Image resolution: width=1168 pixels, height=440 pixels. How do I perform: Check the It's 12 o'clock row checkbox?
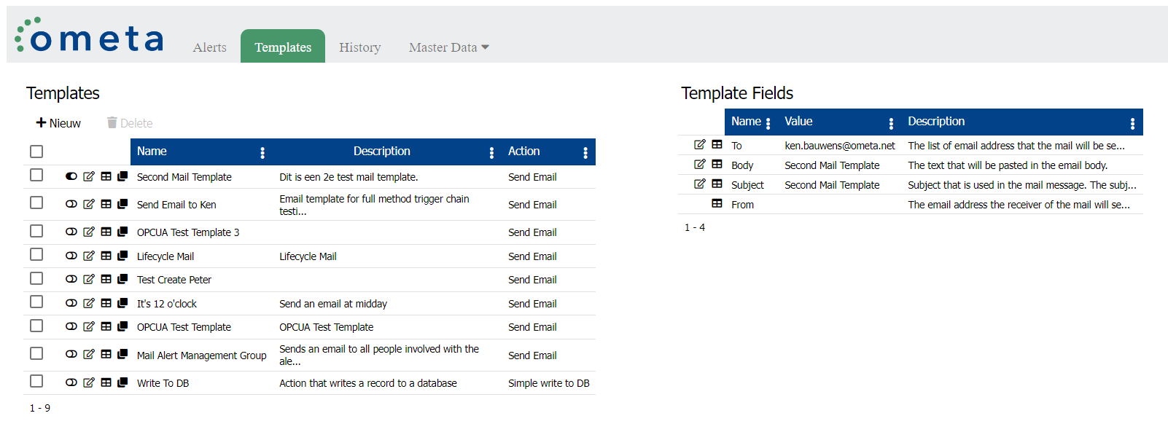[x=36, y=302]
